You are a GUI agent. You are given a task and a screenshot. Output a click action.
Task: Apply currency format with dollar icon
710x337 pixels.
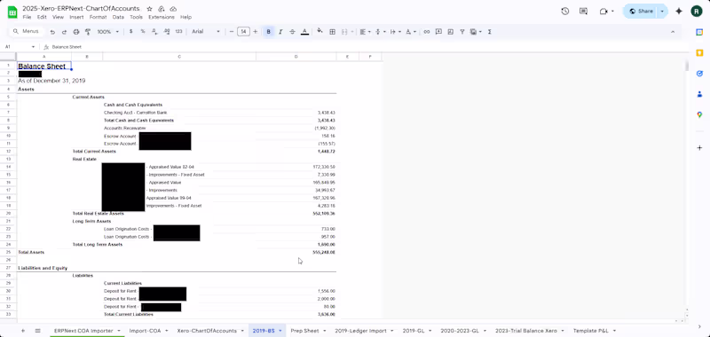130,32
